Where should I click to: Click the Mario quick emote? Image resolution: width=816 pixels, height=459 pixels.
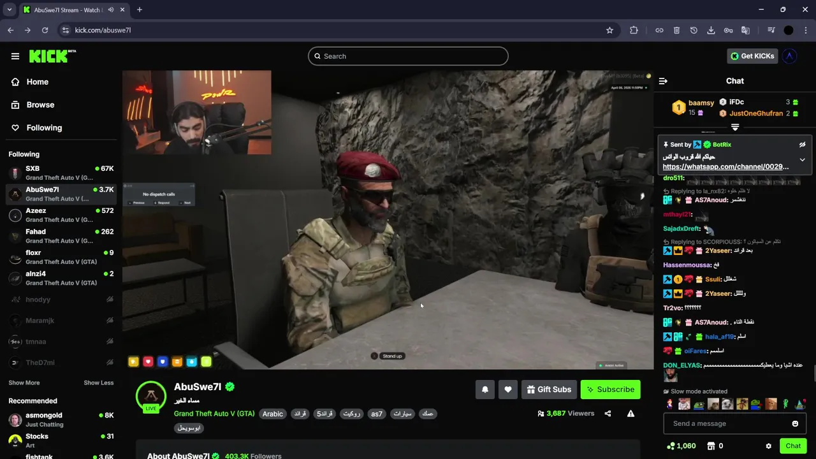tap(669, 404)
